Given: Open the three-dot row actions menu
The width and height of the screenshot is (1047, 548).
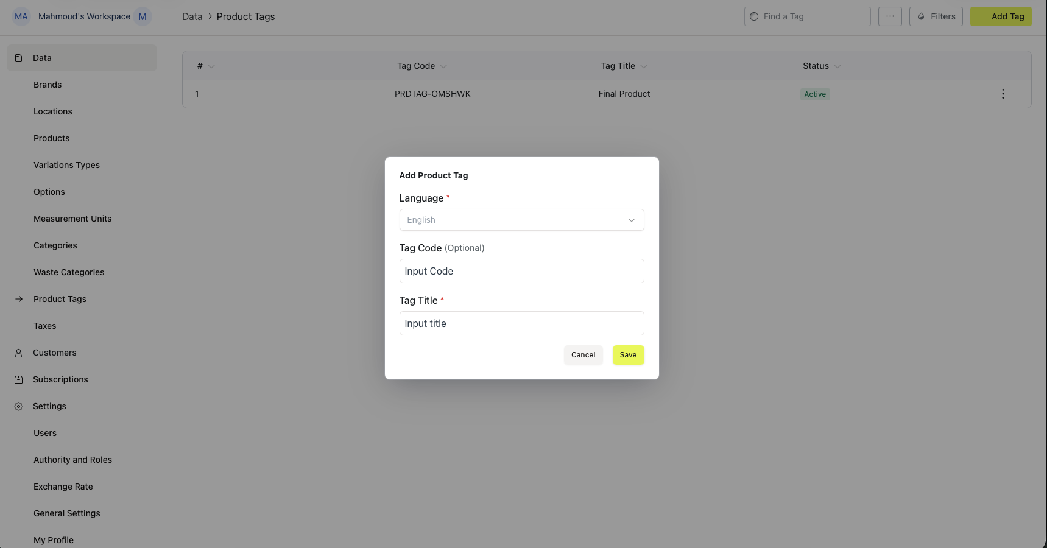Looking at the screenshot, I should (1003, 94).
